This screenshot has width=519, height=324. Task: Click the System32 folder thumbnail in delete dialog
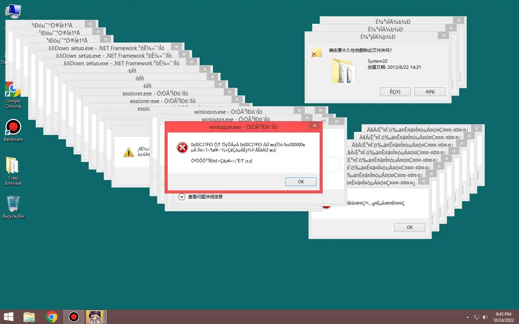click(344, 71)
